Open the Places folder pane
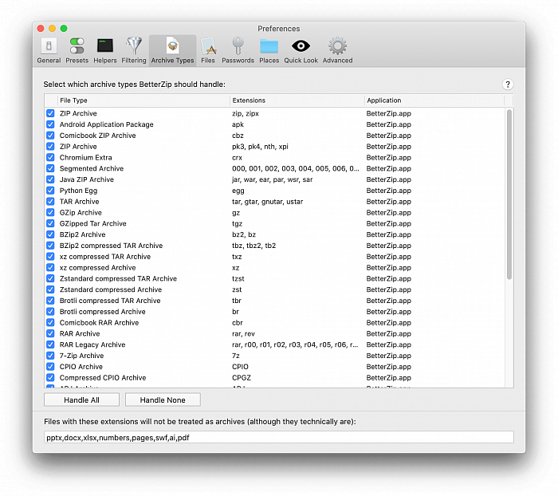 pyautogui.click(x=269, y=50)
